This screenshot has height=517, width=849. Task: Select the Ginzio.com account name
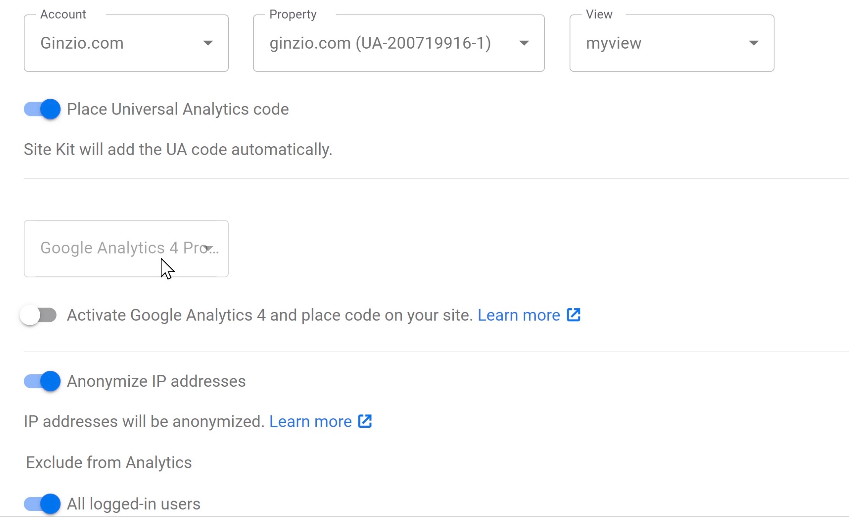pyautogui.click(x=81, y=43)
